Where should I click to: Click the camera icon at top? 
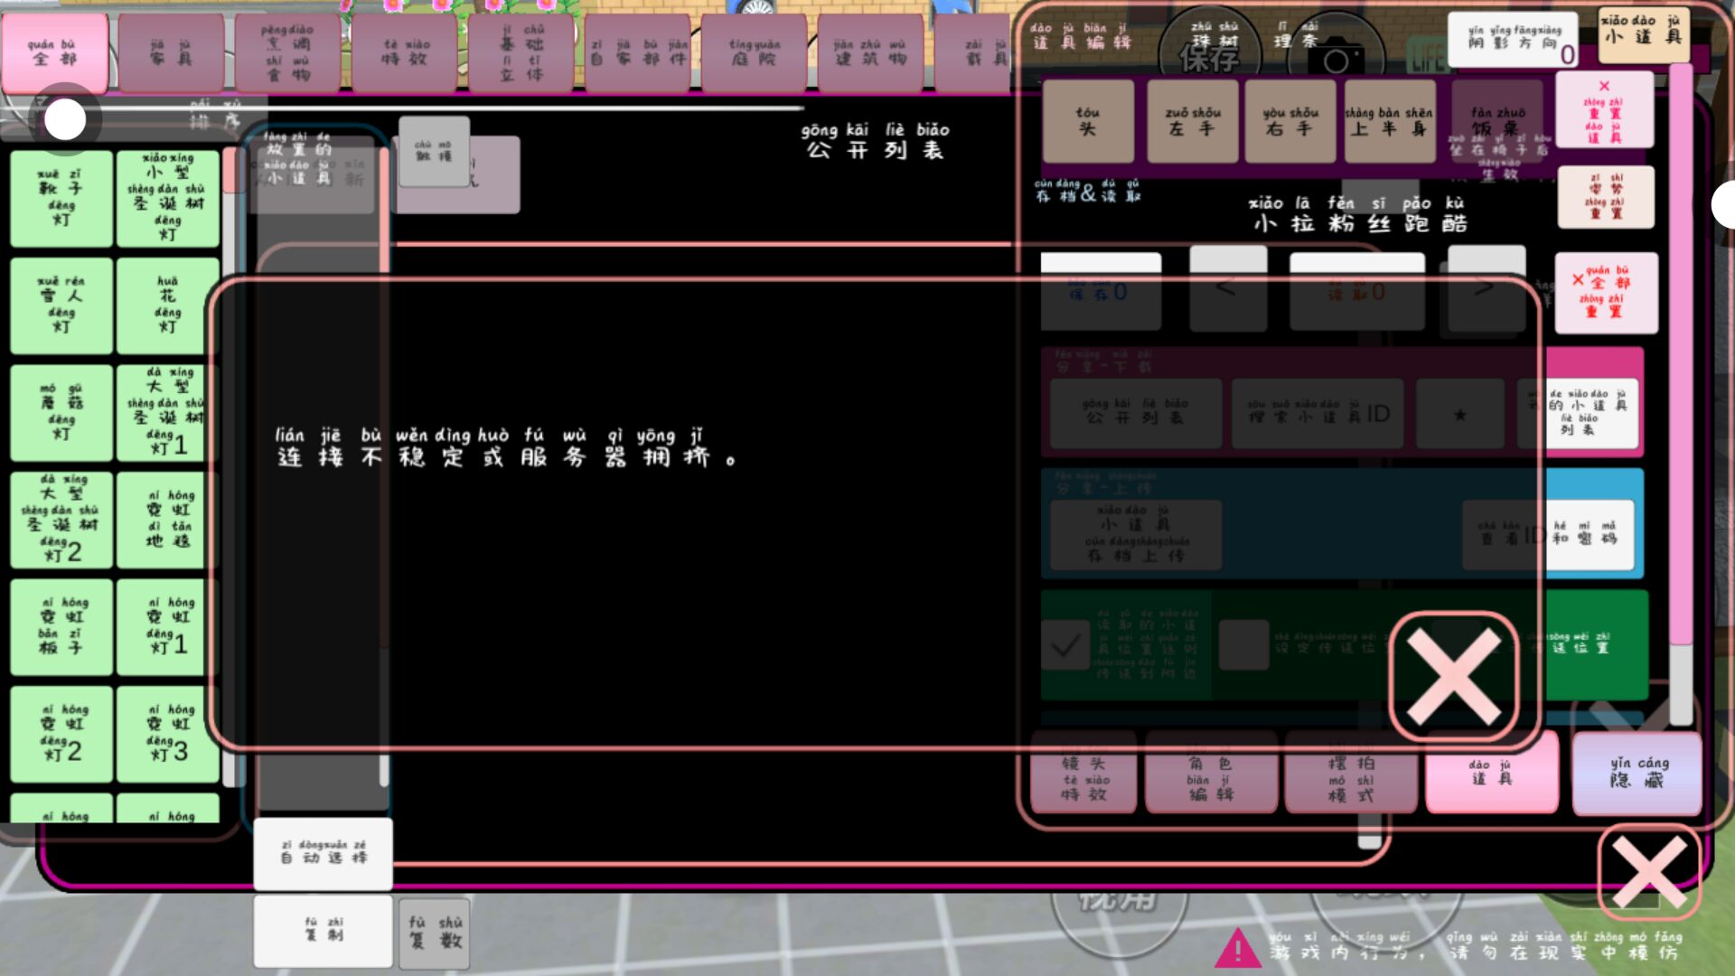[1335, 60]
